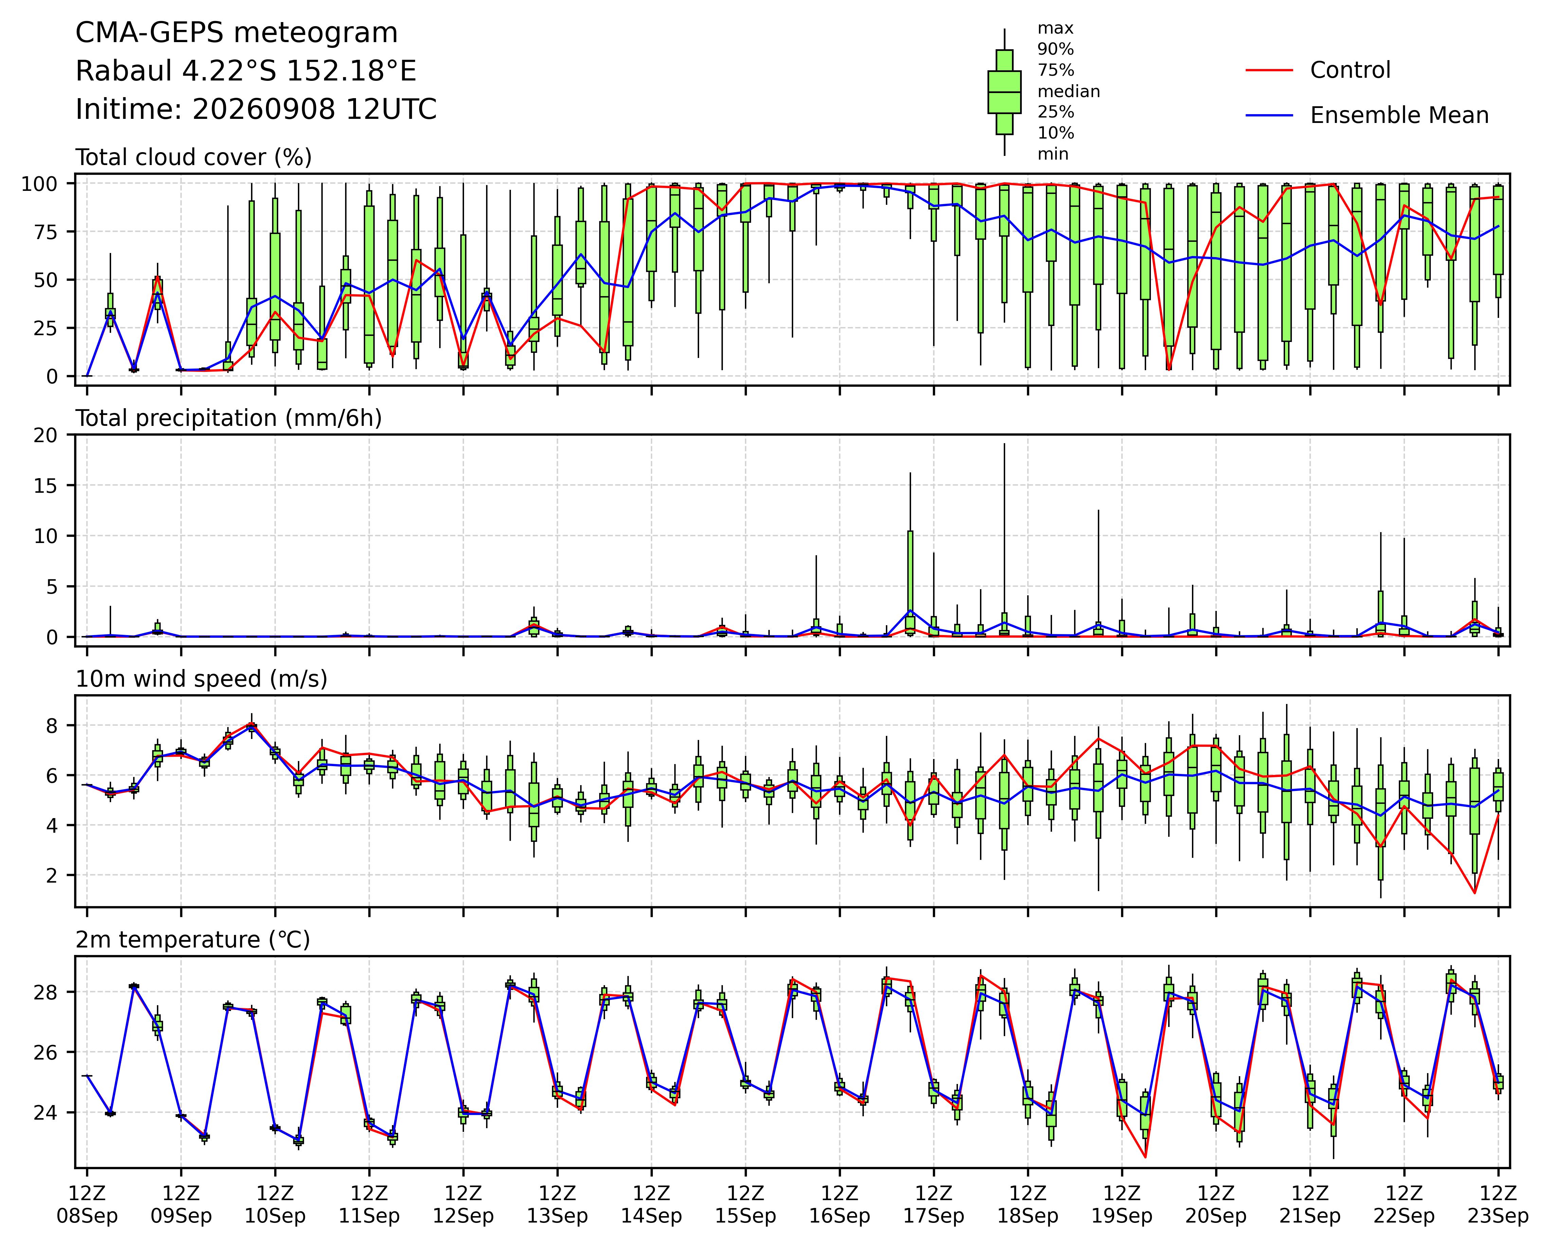Click the blue Ensemble Mean legend line
This screenshot has height=1247, width=1550.
coord(1270,116)
